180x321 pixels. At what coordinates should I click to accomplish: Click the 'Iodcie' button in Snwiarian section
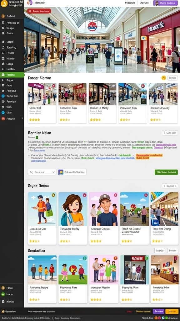point(160,250)
